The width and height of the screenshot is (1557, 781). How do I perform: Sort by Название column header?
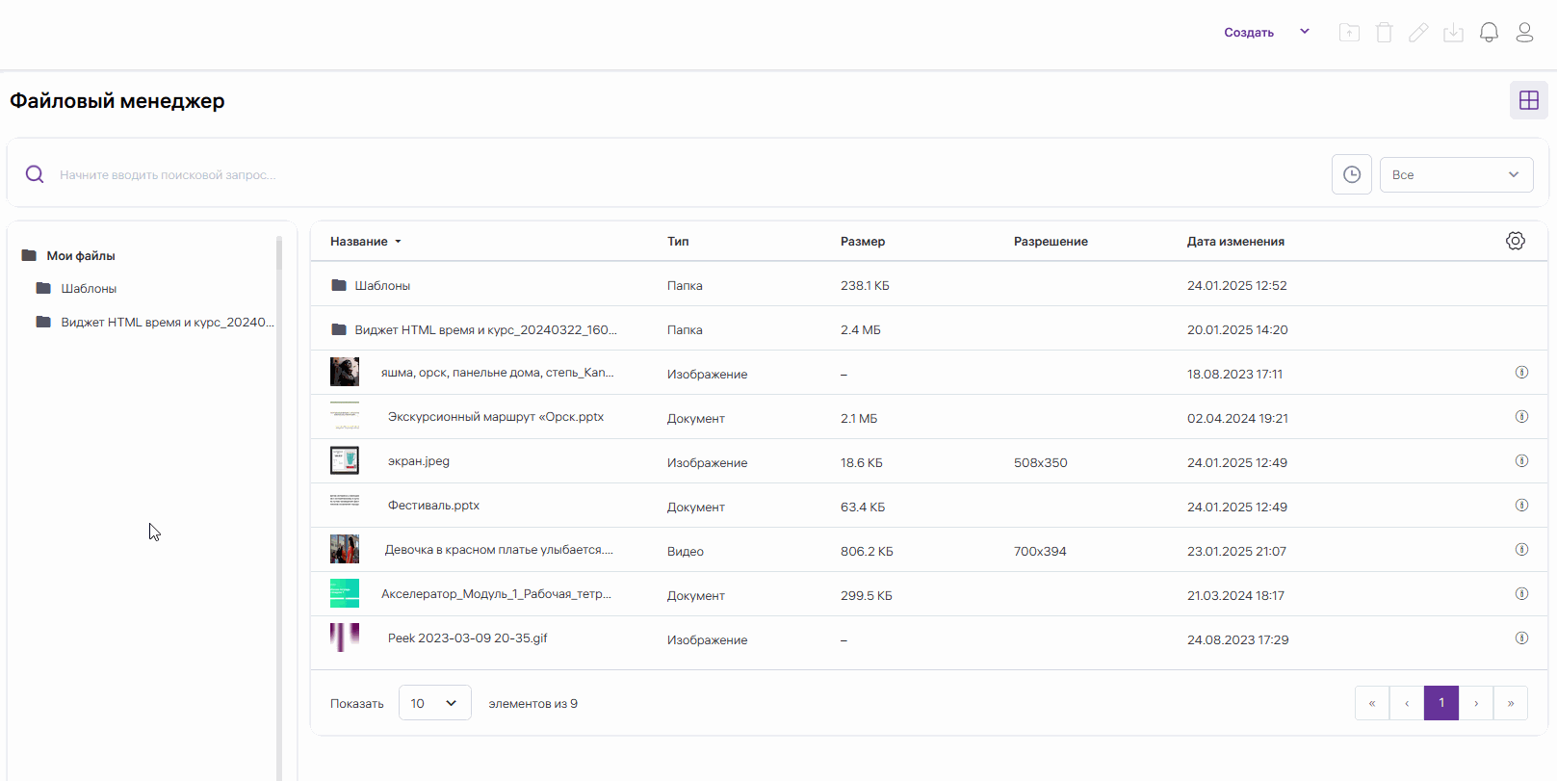(359, 242)
